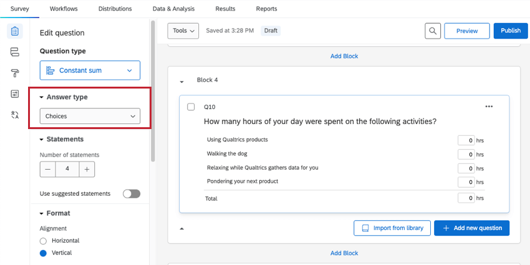The image size is (530, 265).
Task: Switch to the Workflows tab
Action: tap(62, 9)
